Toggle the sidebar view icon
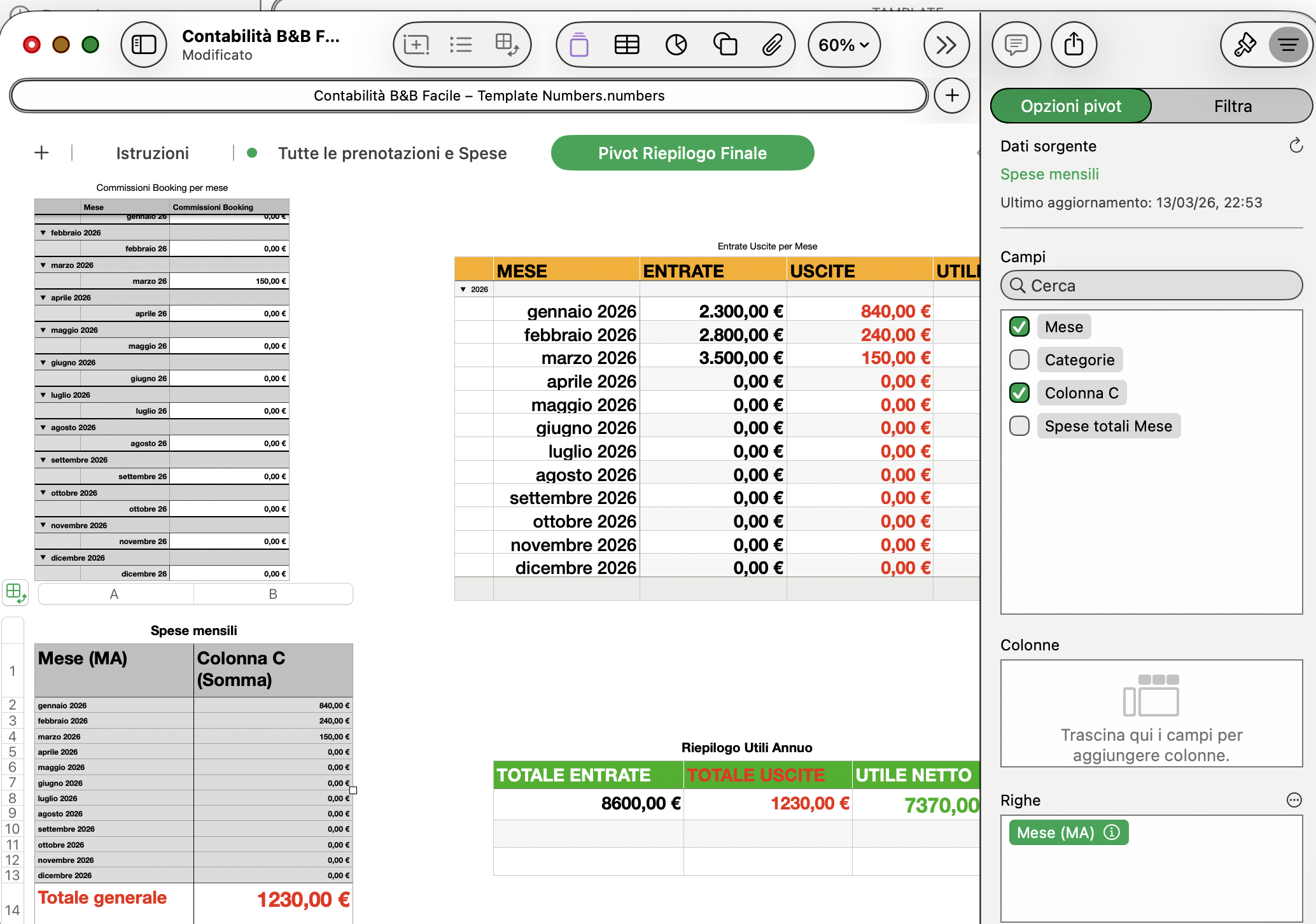The width and height of the screenshot is (1316, 924). coord(144,45)
